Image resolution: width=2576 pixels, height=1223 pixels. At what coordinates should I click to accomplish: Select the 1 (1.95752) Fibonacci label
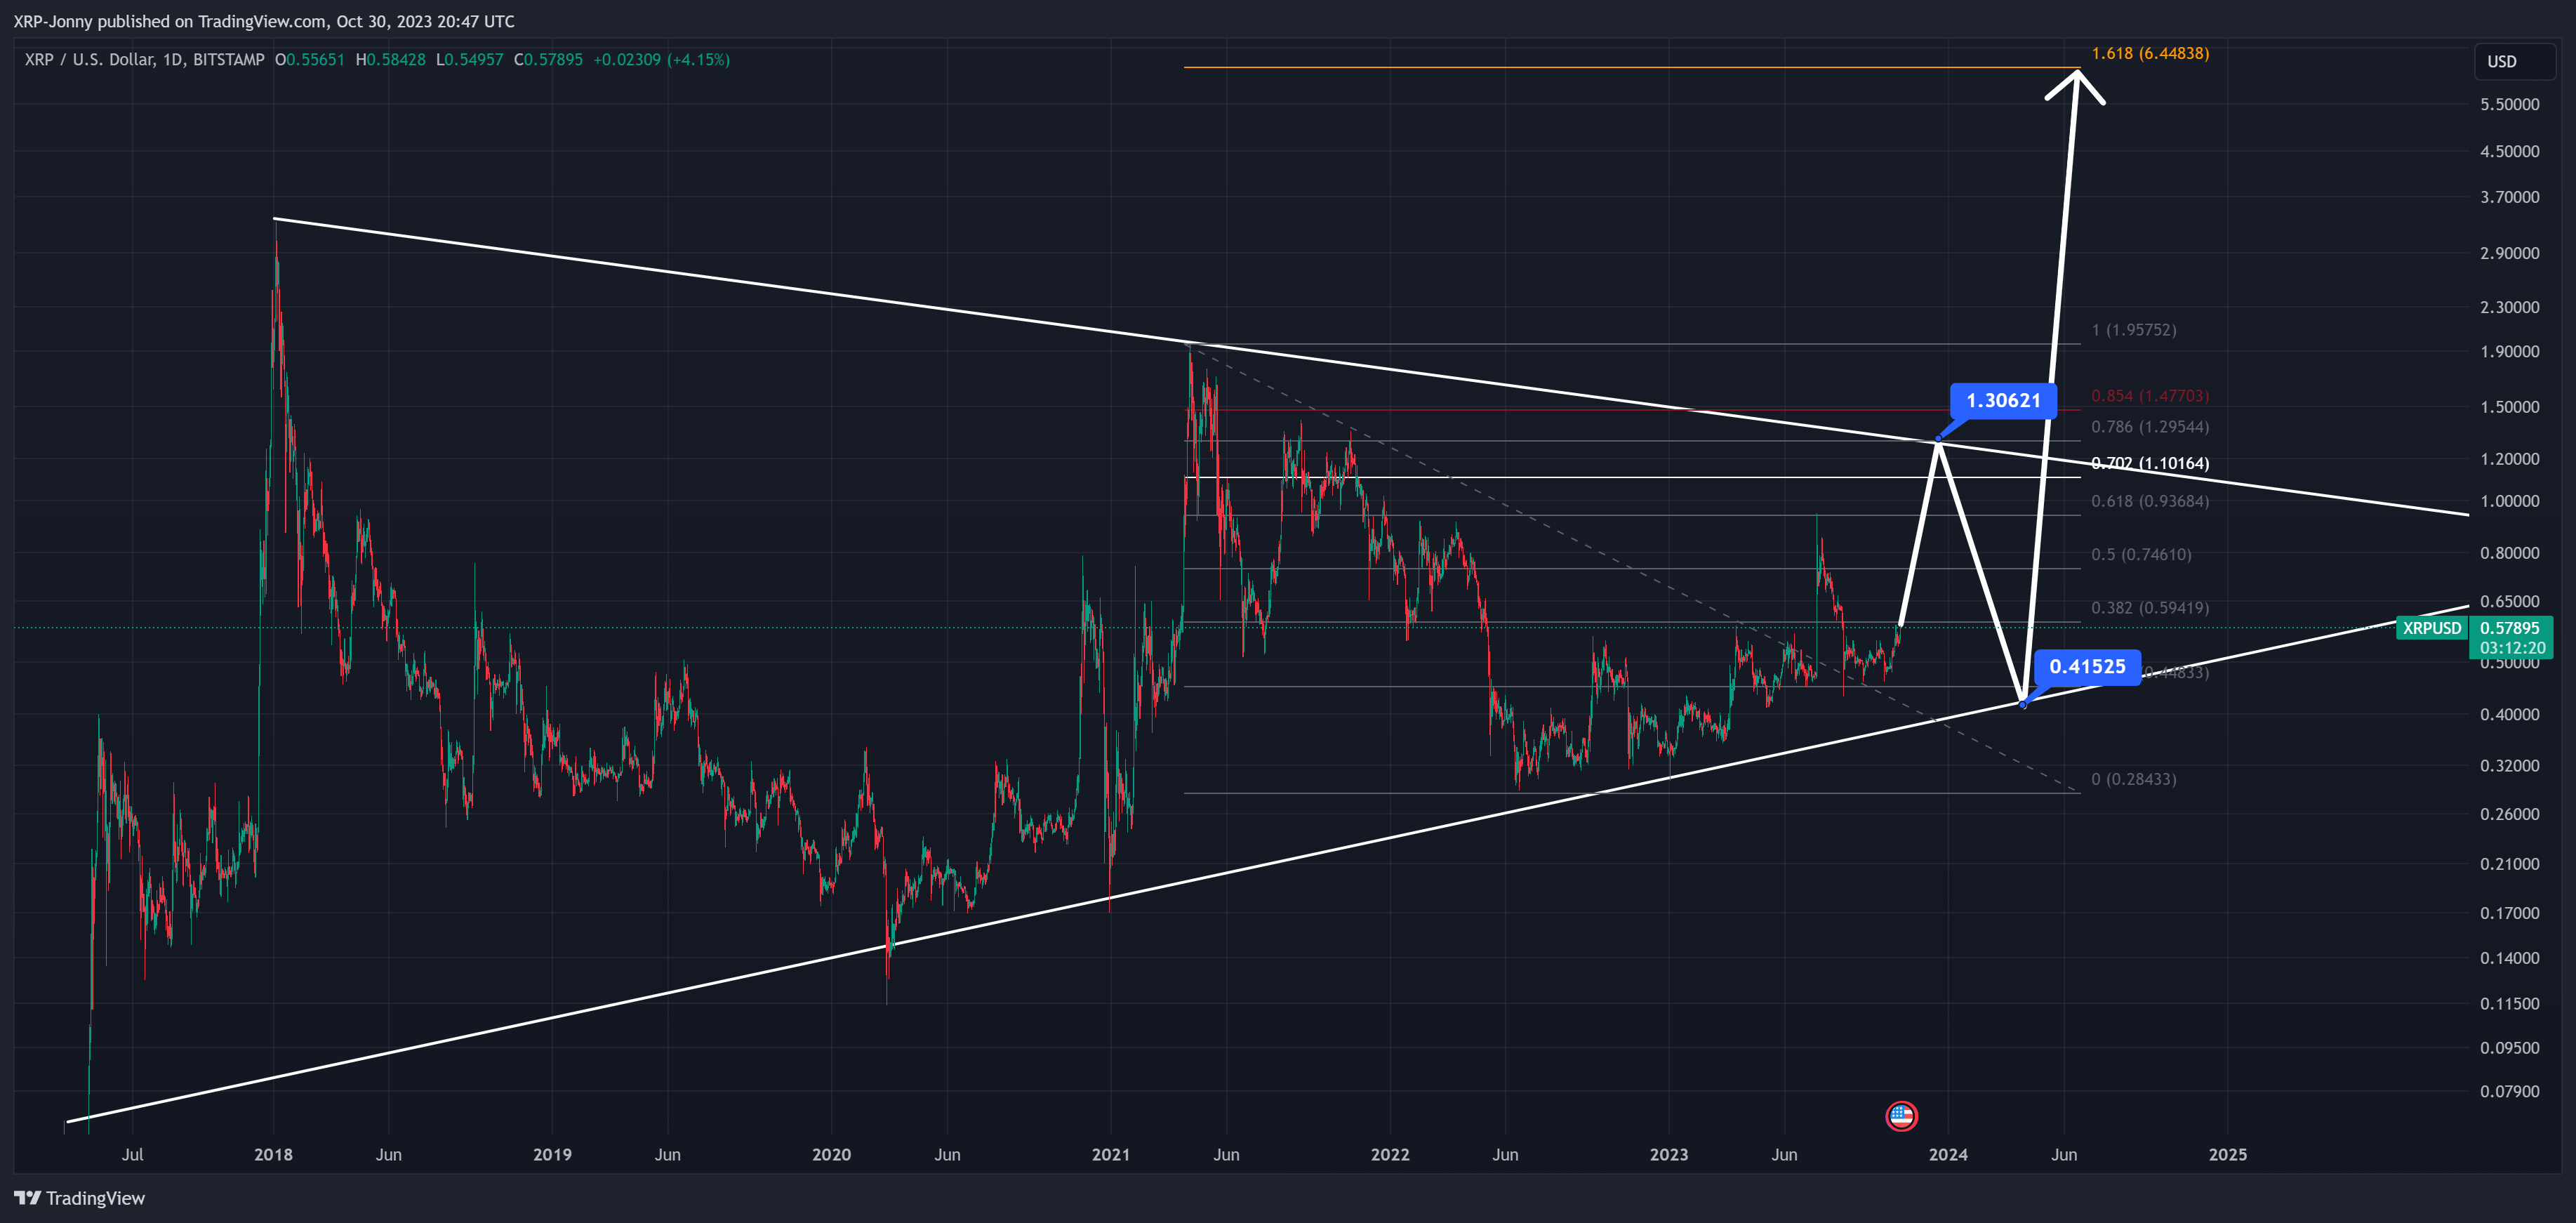[x=2133, y=330]
